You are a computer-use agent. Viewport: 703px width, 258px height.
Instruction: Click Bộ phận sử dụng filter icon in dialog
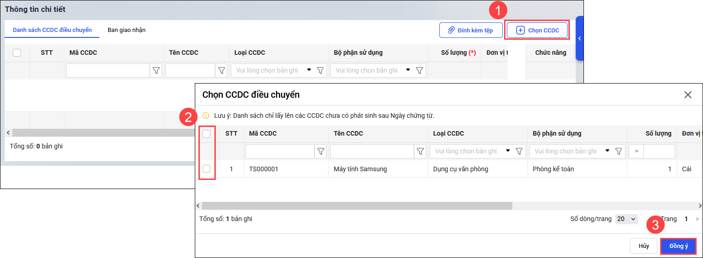(619, 152)
